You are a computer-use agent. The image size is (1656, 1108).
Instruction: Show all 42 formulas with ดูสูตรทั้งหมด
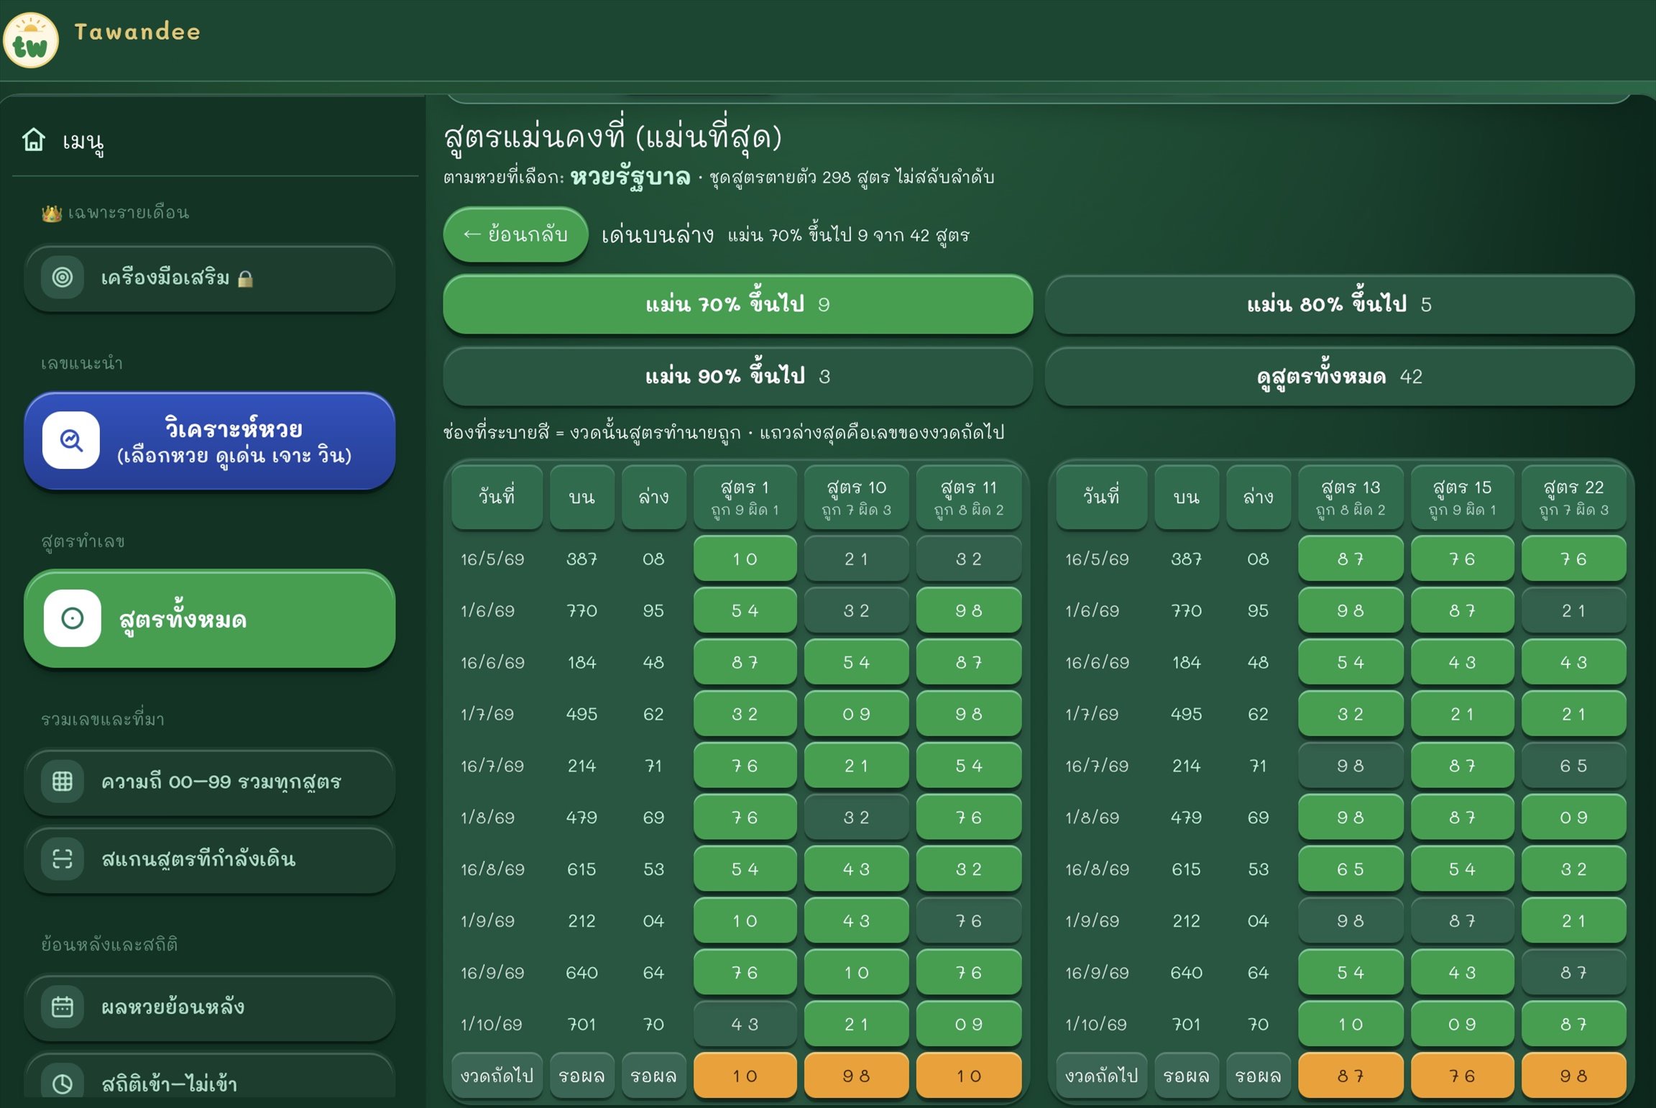pyautogui.click(x=1339, y=376)
